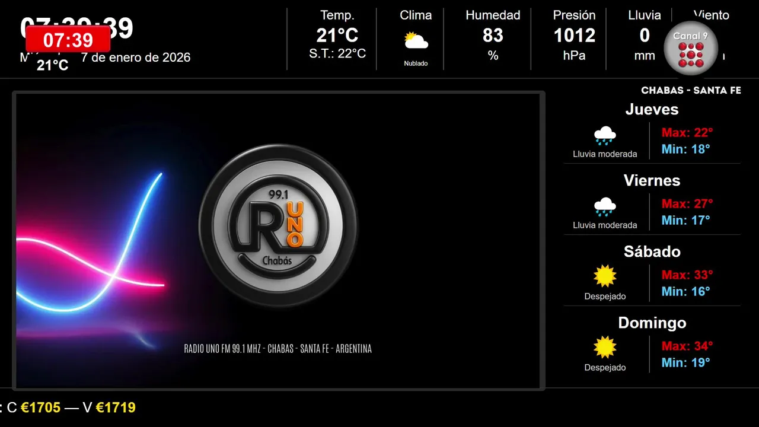Click the €1705 buy price in ticker
This screenshot has width=759, height=427.
click(41, 407)
